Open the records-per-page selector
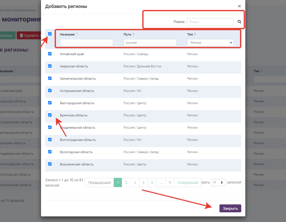Viewport: 286px width, 222px height. (218, 182)
